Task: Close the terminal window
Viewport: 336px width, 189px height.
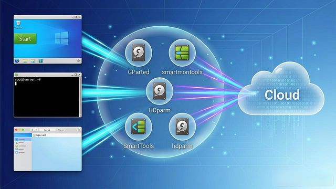Action: 79,75
